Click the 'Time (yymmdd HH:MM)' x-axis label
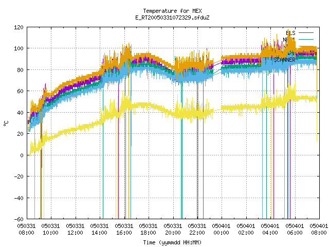 [x=172, y=242]
